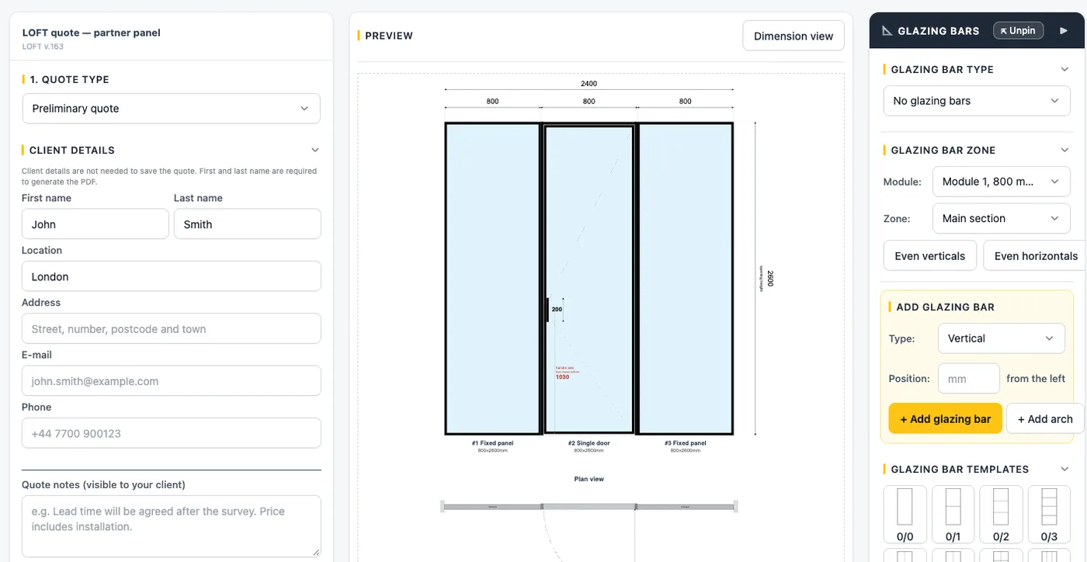
Task: Focus the First name field
Action: [95, 224]
